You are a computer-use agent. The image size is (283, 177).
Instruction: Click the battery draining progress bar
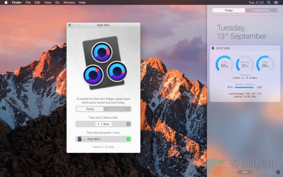245,87
